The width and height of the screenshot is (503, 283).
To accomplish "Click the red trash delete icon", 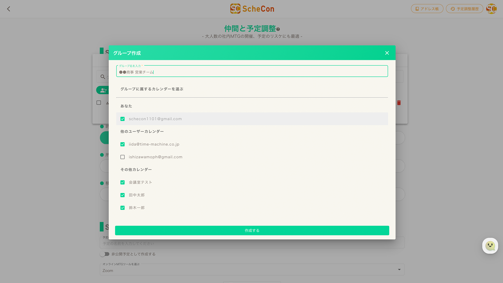I will tap(399, 103).
